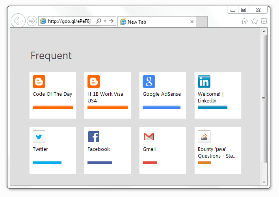Click scrollbar down arrow

click(264, 182)
